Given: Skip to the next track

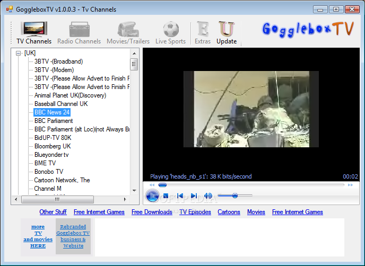Looking at the screenshot, I should pos(194,196).
